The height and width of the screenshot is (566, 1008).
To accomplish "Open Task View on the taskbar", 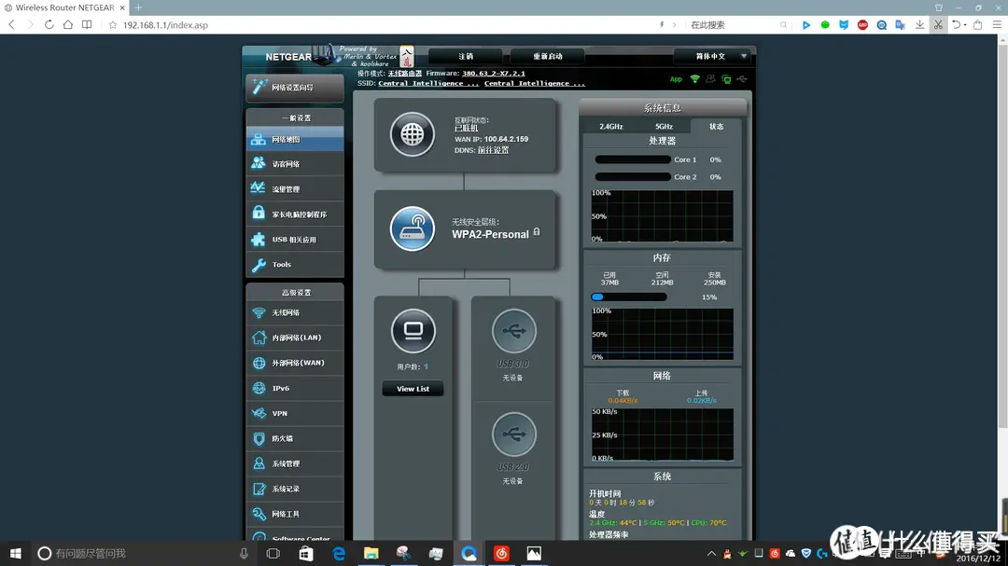I will click(x=273, y=553).
